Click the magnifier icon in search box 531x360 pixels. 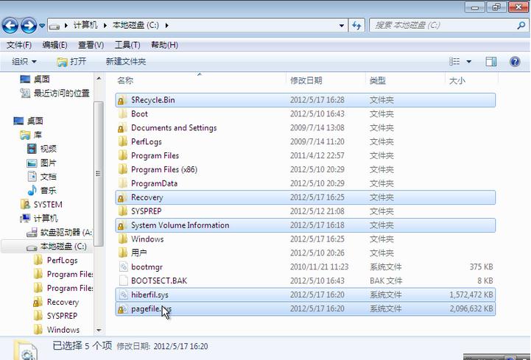tap(521, 26)
